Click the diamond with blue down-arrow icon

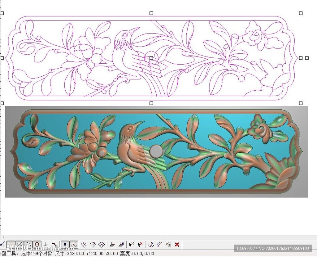point(151,245)
